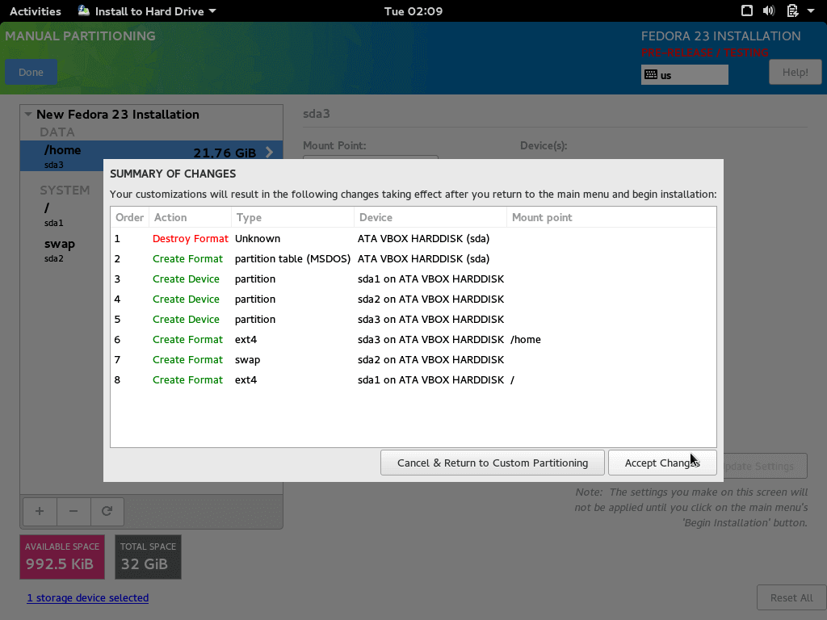Click the reload storage configuration icon
This screenshot has height=620, width=827.
tap(107, 511)
